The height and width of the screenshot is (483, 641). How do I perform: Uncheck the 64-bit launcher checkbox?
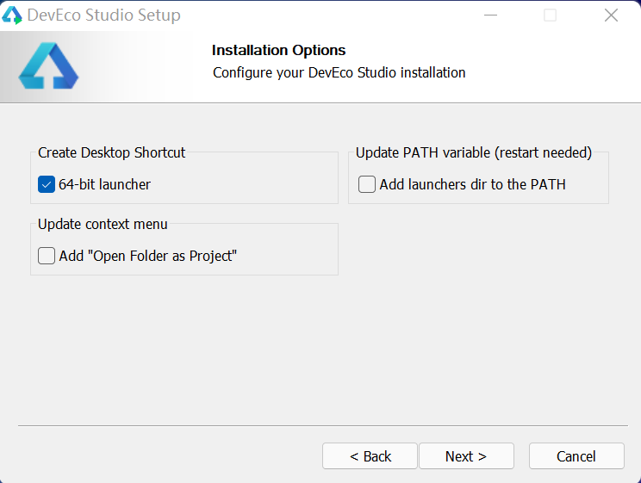click(47, 184)
